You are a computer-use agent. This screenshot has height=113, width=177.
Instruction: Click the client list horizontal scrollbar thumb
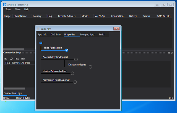14,49
